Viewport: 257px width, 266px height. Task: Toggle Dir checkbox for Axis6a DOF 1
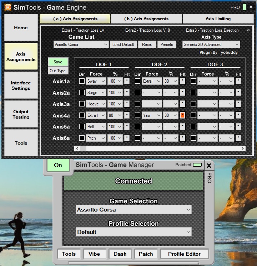pos(82,138)
